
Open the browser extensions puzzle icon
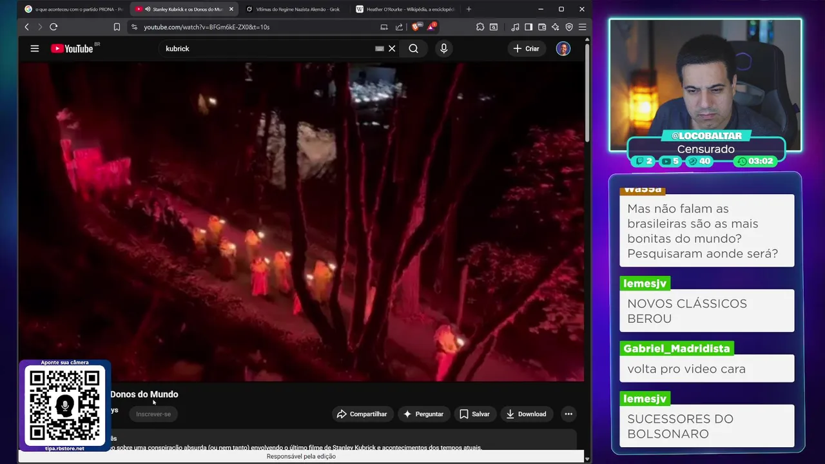click(480, 27)
